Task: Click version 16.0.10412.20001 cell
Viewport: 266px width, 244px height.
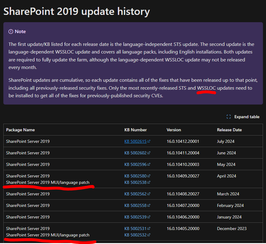Action: (x=183, y=142)
